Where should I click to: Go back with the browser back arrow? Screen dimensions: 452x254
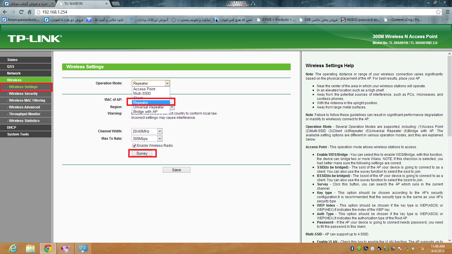[5, 12]
